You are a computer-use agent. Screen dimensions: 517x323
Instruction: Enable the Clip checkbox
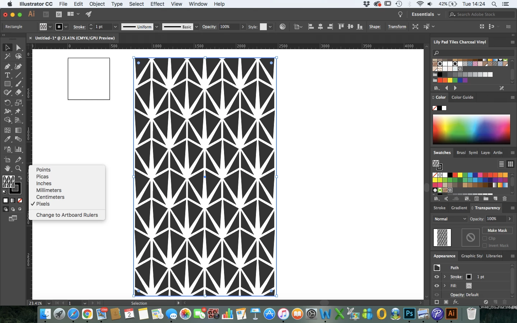click(485, 238)
